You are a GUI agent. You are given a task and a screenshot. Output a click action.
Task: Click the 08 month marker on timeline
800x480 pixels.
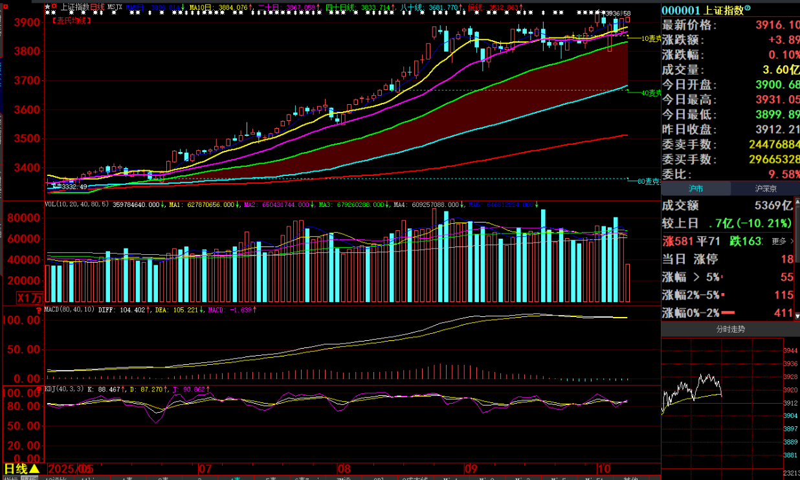(344, 468)
